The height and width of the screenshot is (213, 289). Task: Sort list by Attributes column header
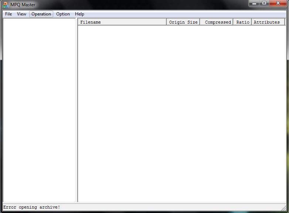pos(268,22)
